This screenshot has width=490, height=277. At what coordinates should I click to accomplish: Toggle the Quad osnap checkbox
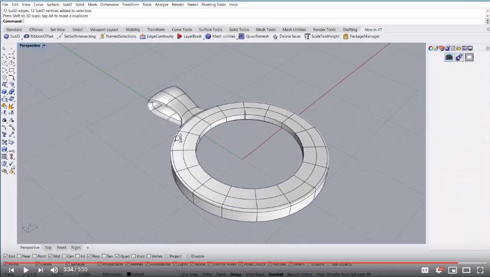pyautogui.click(x=117, y=256)
